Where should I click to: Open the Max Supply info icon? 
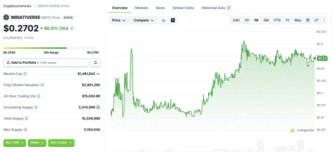click(25, 130)
